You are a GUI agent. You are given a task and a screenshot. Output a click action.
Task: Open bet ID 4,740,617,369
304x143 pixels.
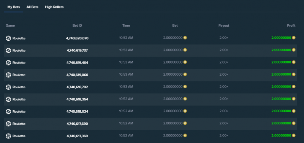click(77, 136)
